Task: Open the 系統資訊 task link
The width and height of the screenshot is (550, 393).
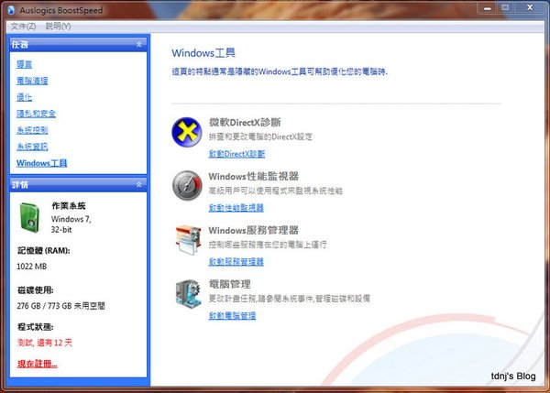Action: [x=32, y=147]
